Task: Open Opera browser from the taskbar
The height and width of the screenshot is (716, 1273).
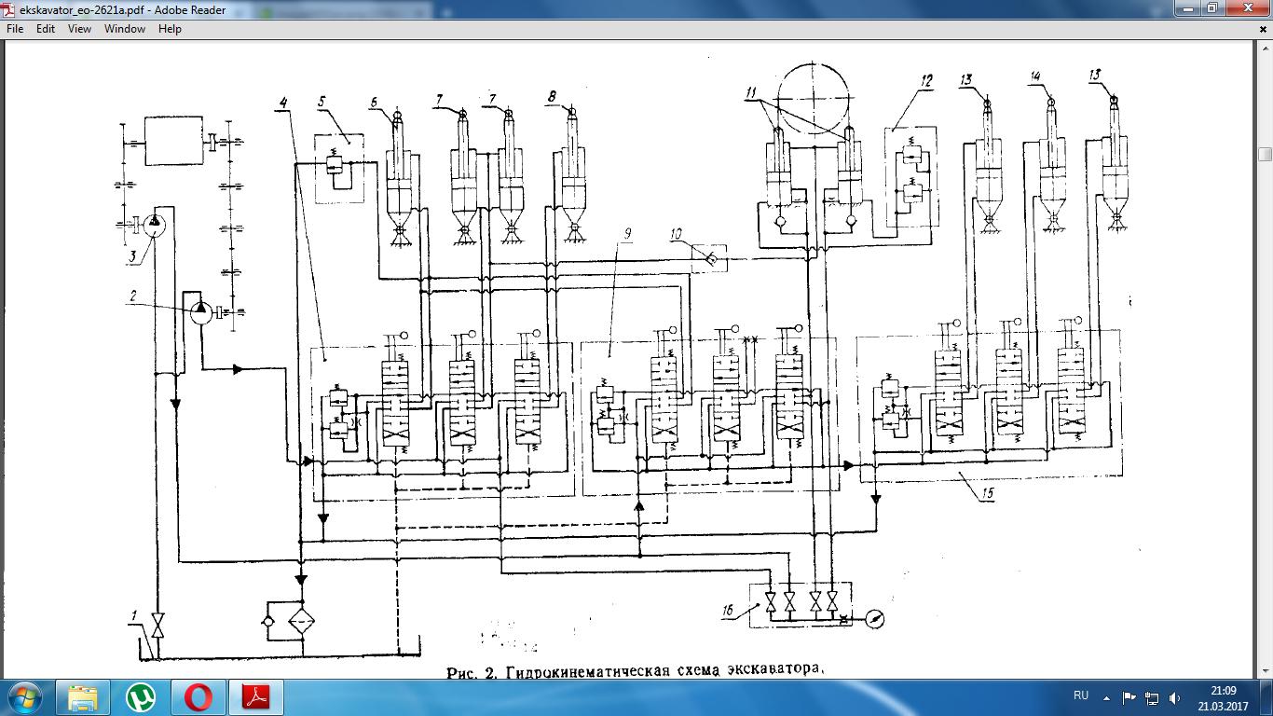Action: (198, 697)
